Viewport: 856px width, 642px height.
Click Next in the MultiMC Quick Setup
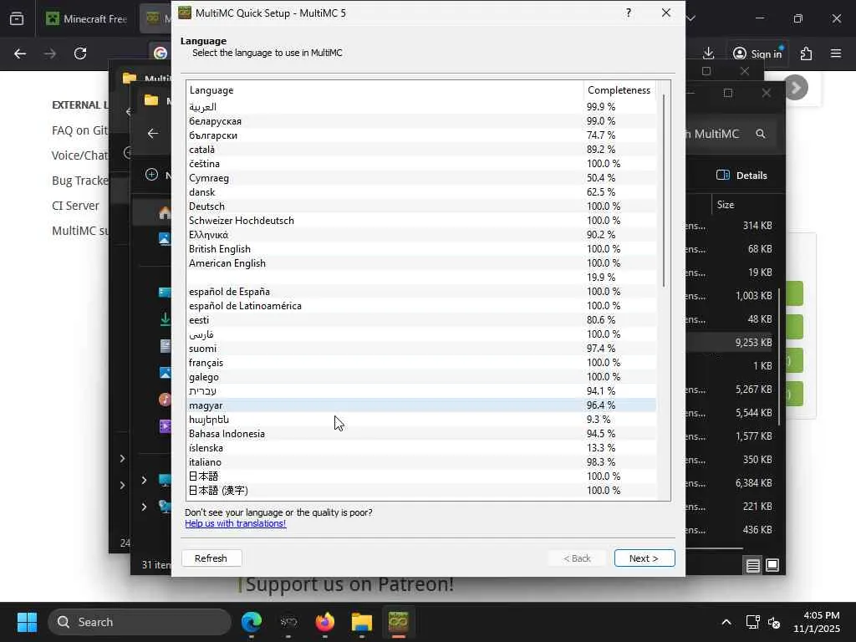point(645,558)
